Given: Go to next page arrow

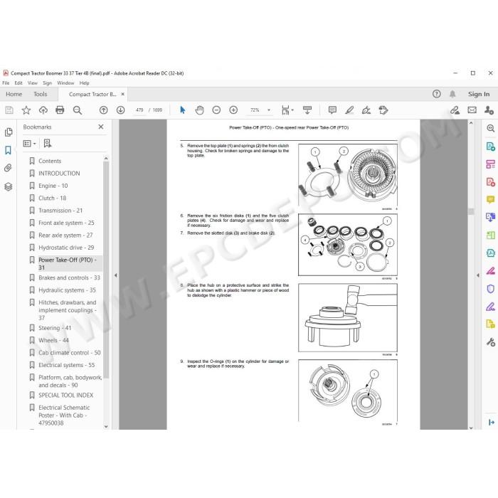Looking at the screenshot, I should click(x=120, y=110).
